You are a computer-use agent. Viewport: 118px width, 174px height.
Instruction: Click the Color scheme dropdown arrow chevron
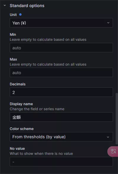click(108, 137)
